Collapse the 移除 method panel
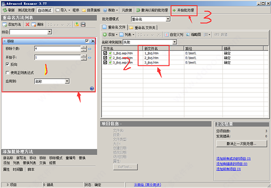Screen dimensions: 271x188 5,41
